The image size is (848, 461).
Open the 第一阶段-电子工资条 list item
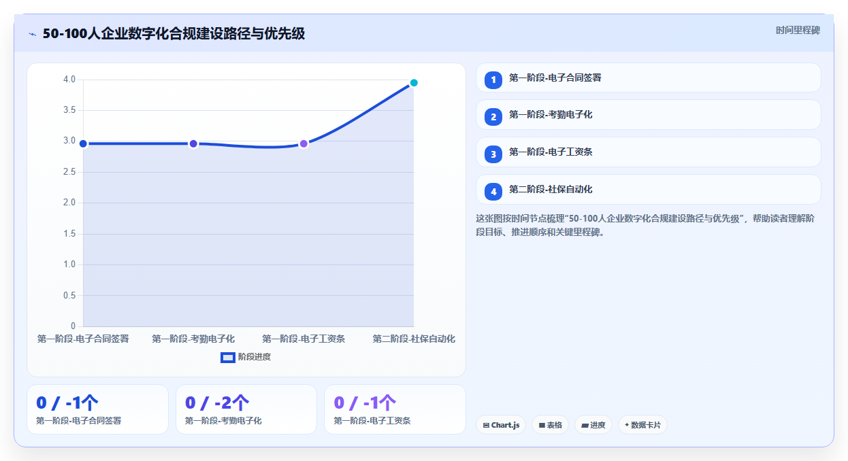point(649,152)
